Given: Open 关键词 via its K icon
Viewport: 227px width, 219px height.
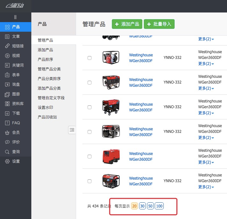Looking at the screenshot, I should point(7,65).
